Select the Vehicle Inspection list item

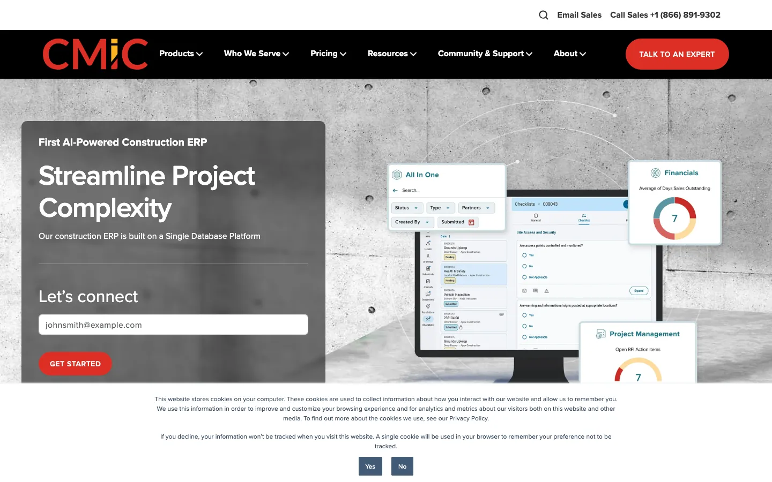coord(474,297)
